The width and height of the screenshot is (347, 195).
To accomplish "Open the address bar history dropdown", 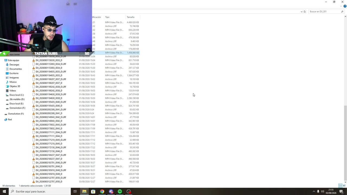I will 301,12.
